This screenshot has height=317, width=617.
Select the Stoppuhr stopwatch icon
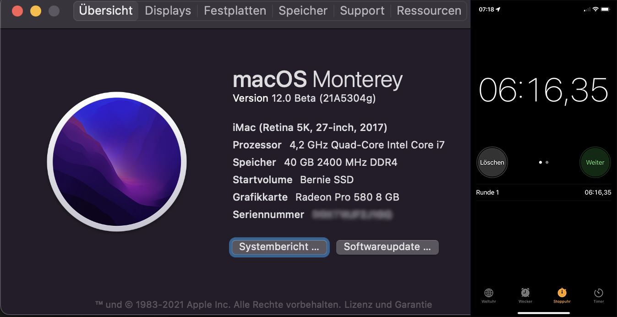point(562,293)
